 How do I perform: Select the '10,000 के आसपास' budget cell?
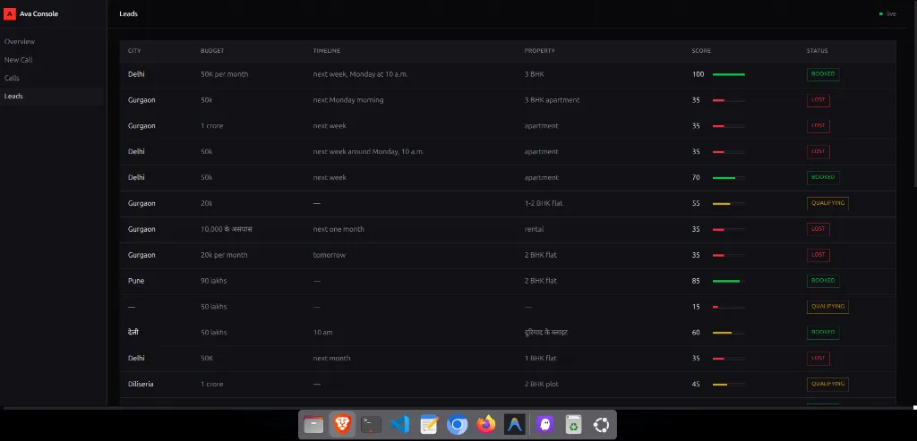[x=227, y=229]
